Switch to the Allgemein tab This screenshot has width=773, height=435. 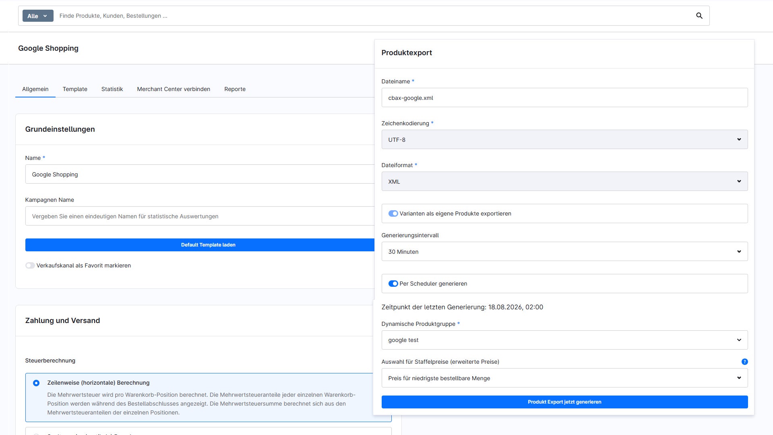coord(35,89)
